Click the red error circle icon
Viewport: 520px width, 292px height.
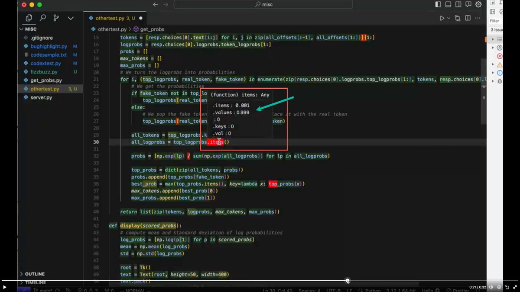coord(500,56)
